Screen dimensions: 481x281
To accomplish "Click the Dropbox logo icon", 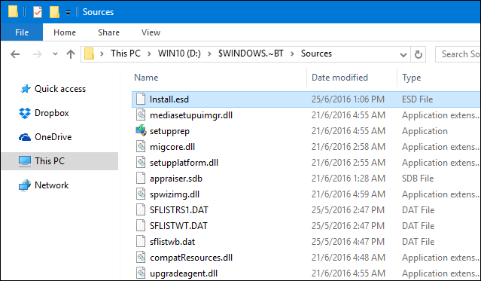I will coord(25,113).
